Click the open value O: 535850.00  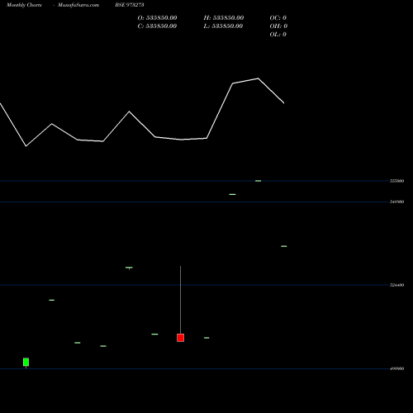pyautogui.click(x=157, y=18)
